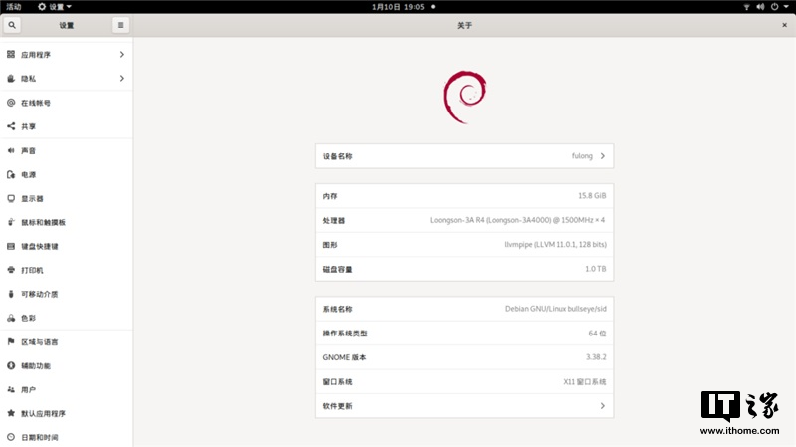
Task: Click the Users icon in sidebar
Action: point(11,389)
